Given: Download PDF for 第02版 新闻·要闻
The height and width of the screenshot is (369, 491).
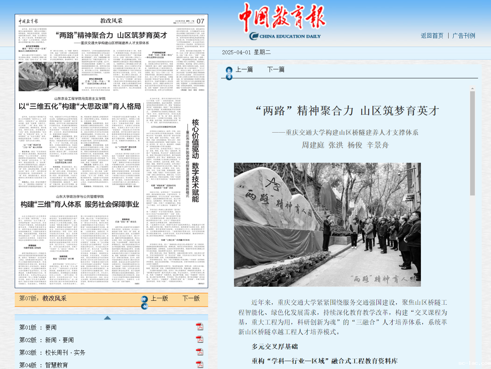Looking at the screenshot, I should pyautogui.click(x=199, y=339).
